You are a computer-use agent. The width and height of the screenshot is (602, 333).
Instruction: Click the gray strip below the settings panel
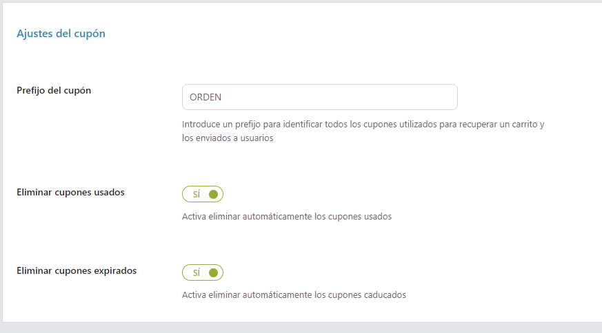(301, 327)
